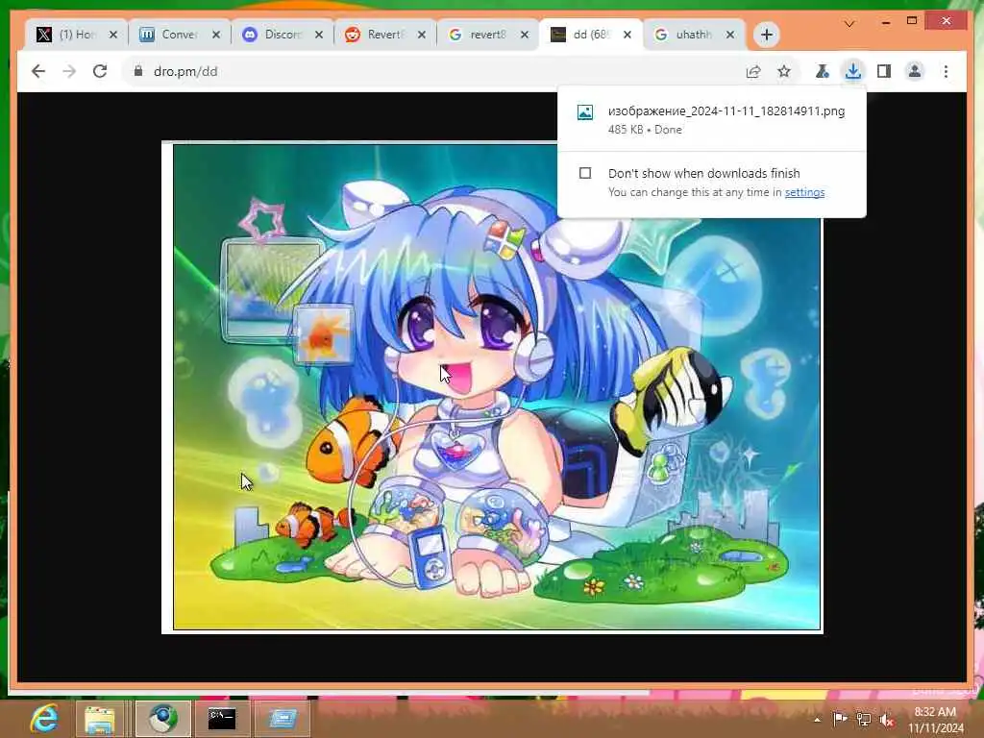Click the network tray icon
Image resolution: width=984 pixels, height=738 pixels.
coord(864,720)
